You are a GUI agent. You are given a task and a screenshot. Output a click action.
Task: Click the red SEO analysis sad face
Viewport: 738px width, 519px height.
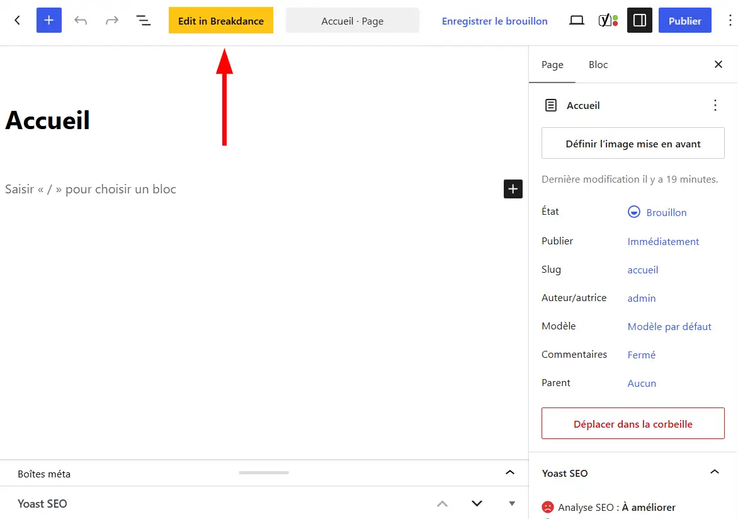click(548, 507)
